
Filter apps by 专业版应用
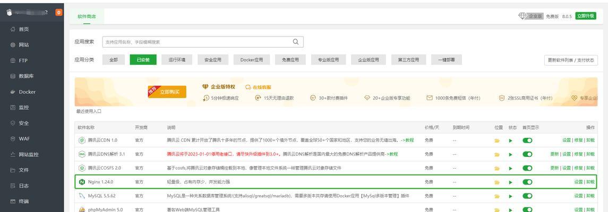pos(328,60)
